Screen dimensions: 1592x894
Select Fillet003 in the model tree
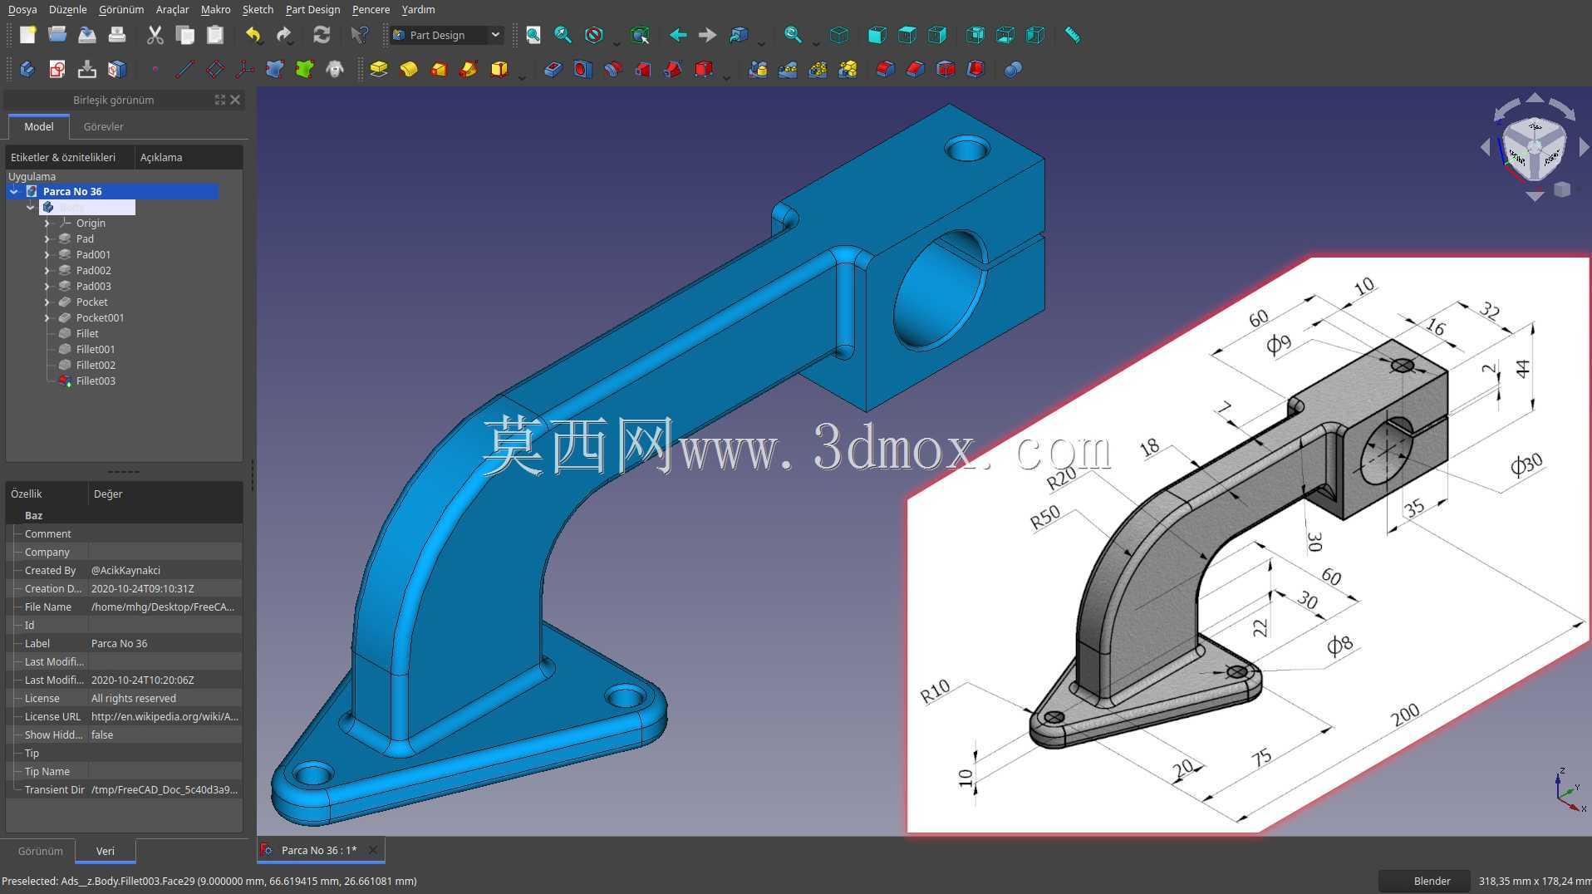(x=96, y=381)
